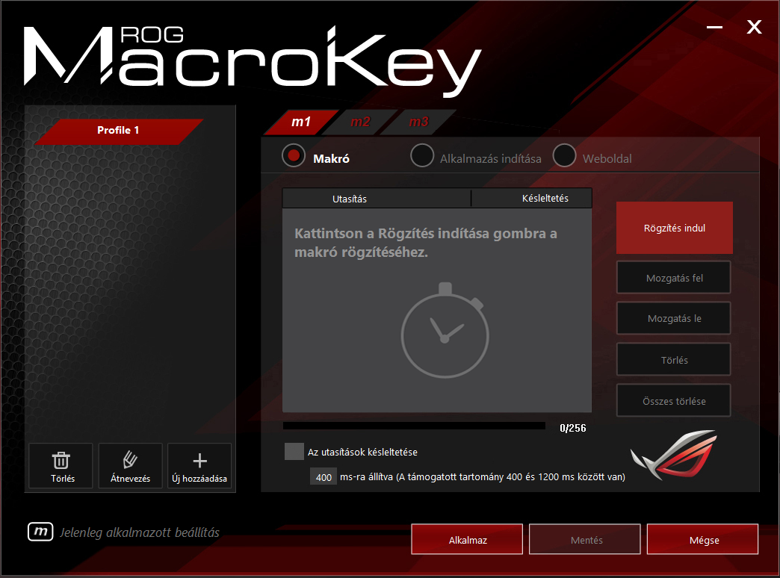Select the Alkalmazás indítása radio option
This screenshot has height=578, width=780.
coord(422,155)
